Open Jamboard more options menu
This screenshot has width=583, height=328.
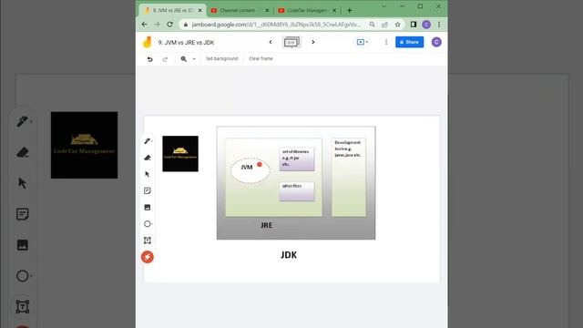pos(386,42)
